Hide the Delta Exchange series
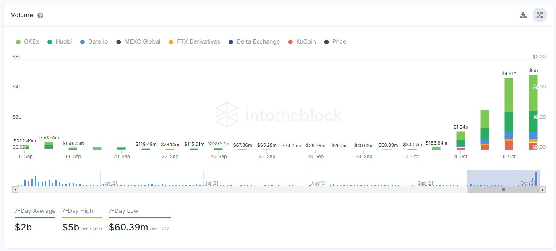 click(254, 41)
